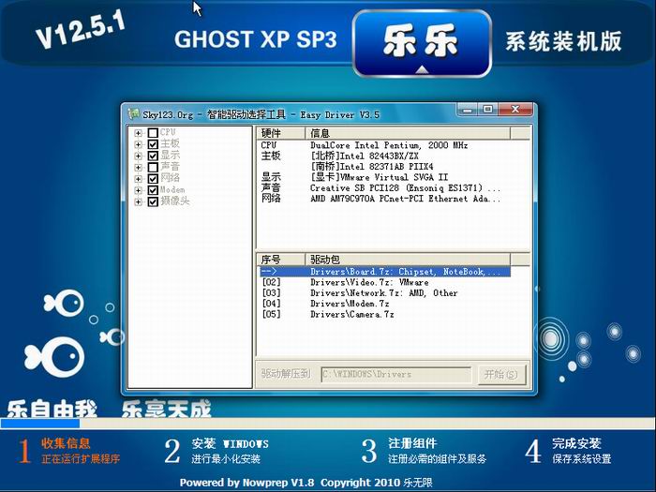Expand the 显示 tree node

[138, 156]
